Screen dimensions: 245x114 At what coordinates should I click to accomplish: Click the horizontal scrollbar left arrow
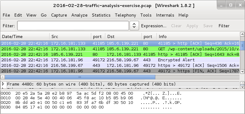(x=2, y=77)
